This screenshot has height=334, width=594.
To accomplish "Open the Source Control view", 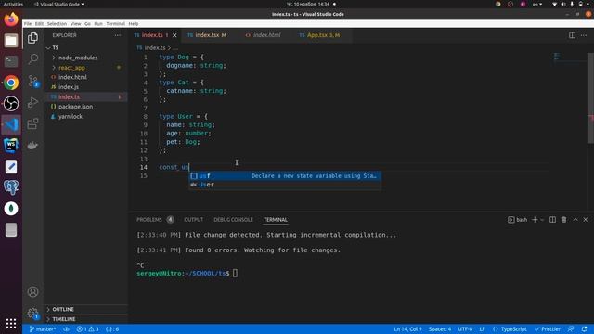I will 33,81.
